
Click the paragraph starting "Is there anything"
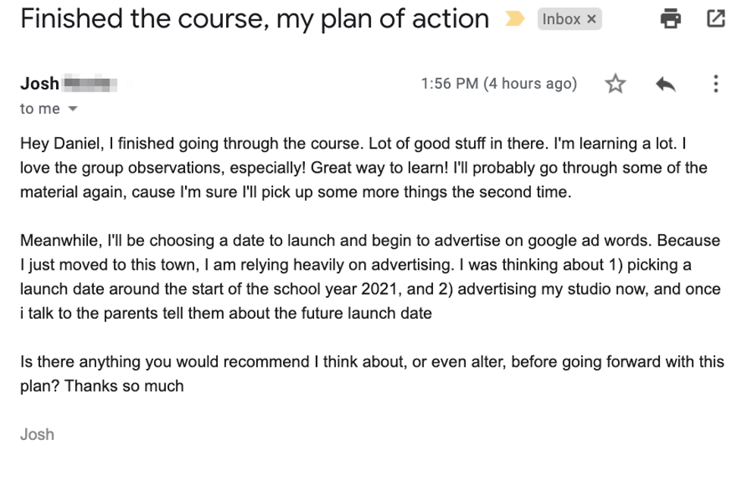pyautogui.click(x=364, y=361)
